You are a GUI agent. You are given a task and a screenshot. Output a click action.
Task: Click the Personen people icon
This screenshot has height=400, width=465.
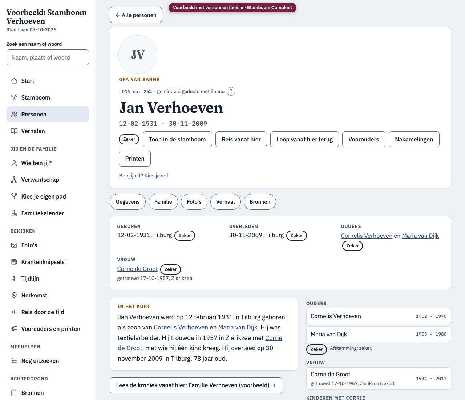14,114
